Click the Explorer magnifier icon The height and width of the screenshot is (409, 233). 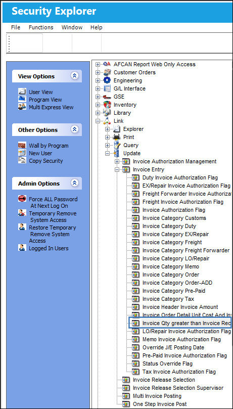(117, 129)
